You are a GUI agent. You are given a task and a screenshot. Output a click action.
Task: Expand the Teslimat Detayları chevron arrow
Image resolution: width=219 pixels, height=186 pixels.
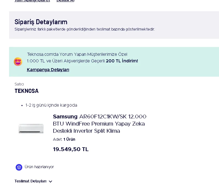click(x=50, y=181)
